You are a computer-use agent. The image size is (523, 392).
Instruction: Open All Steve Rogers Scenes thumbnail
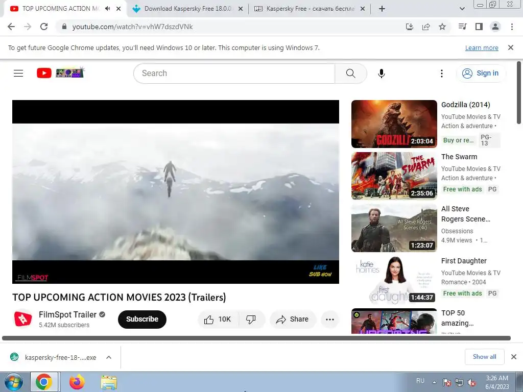pyautogui.click(x=394, y=228)
